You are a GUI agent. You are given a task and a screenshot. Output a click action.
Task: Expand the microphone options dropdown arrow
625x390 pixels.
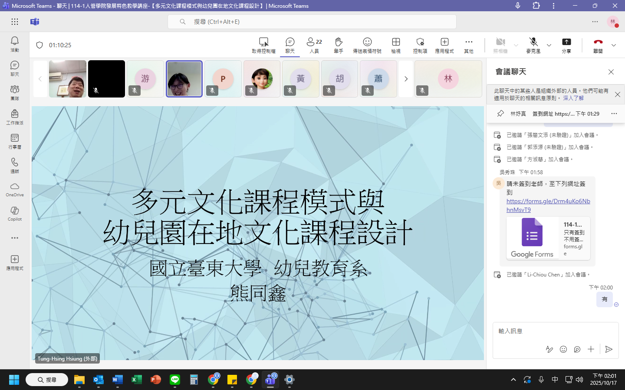[x=549, y=45]
